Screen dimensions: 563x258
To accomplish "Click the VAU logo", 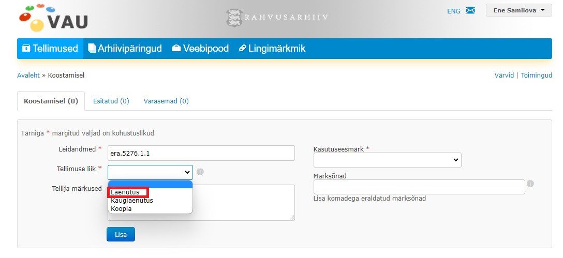I will [53, 18].
